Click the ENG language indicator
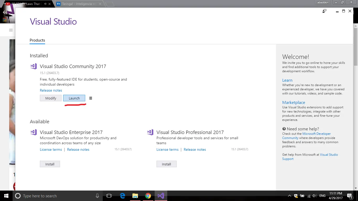Viewport: 358px width, 201px height. [323, 196]
